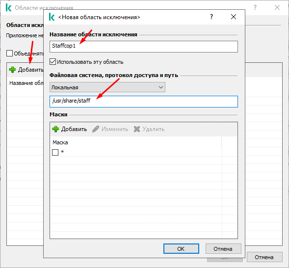Click 'Удалить' in the Masks toolbar
289x268 pixels.
[x=154, y=129]
